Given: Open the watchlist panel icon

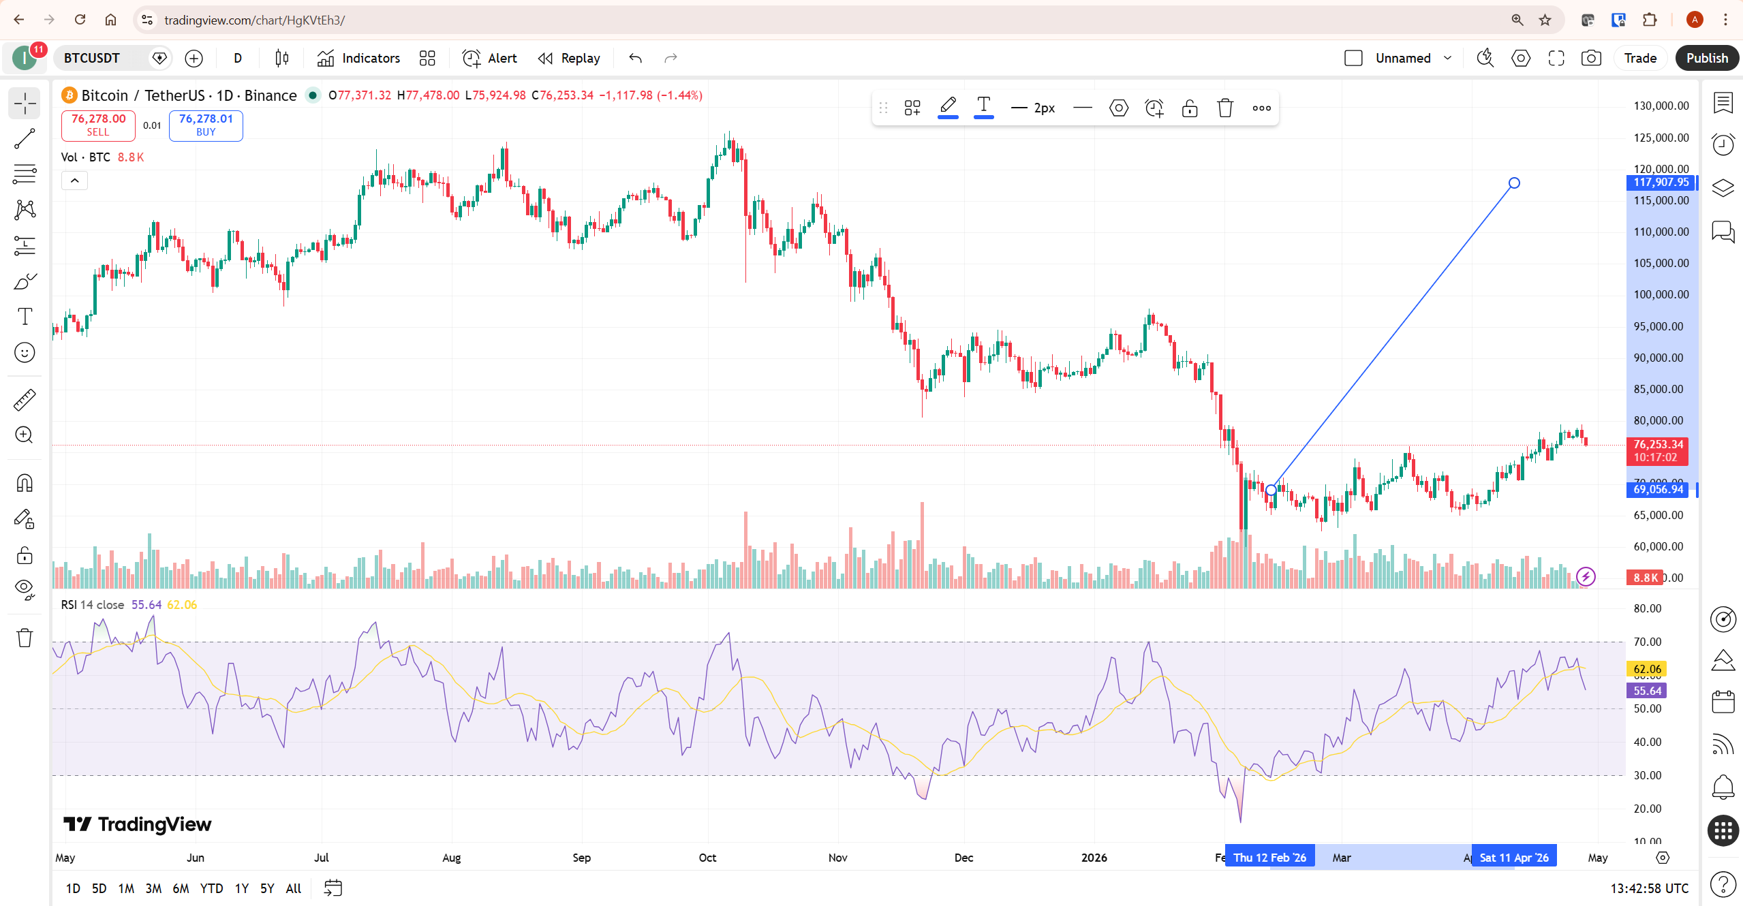Looking at the screenshot, I should click(1723, 104).
